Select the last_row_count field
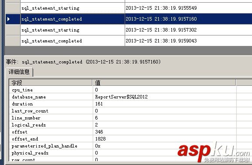The height and width of the screenshot is (165, 252). tap(30, 111)
